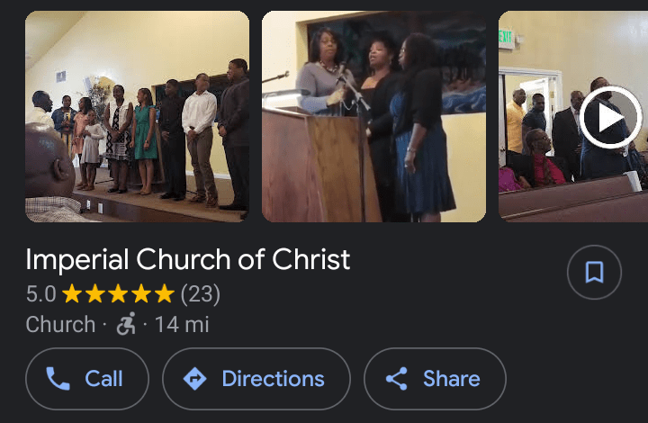Click the Church category label
The image size is (648, 423).
pos(61,324)
